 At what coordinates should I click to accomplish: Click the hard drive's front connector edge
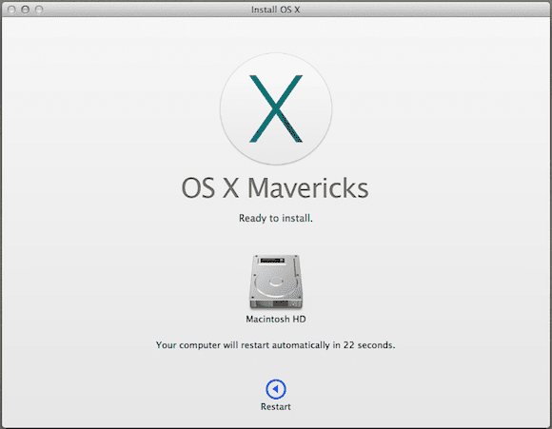pos(276,304)
